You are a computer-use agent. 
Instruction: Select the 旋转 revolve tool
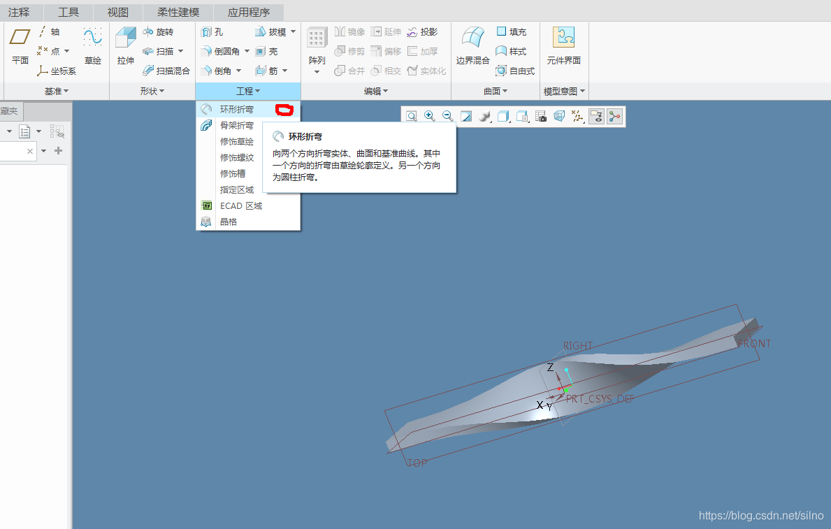click(158, 32)
